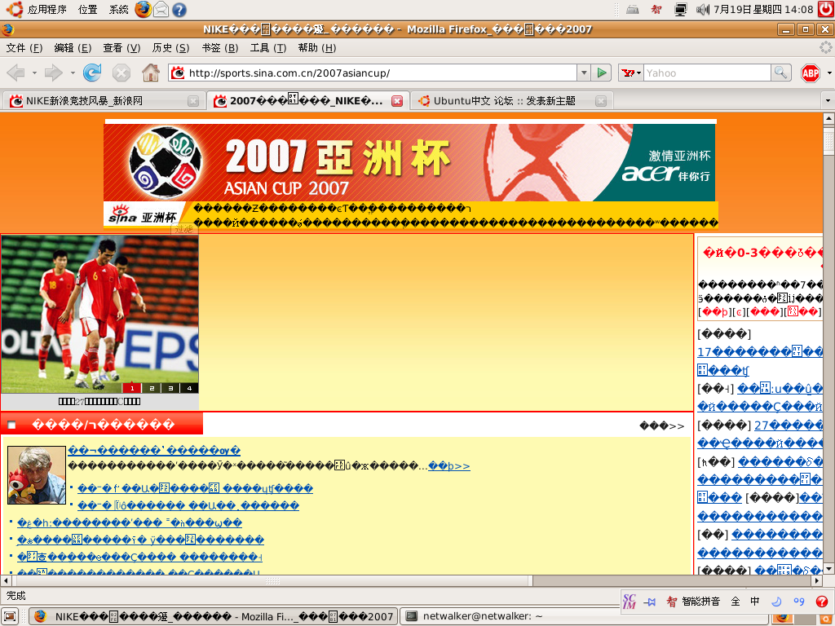Open the back history dropdown arrow

click(34, 73)
